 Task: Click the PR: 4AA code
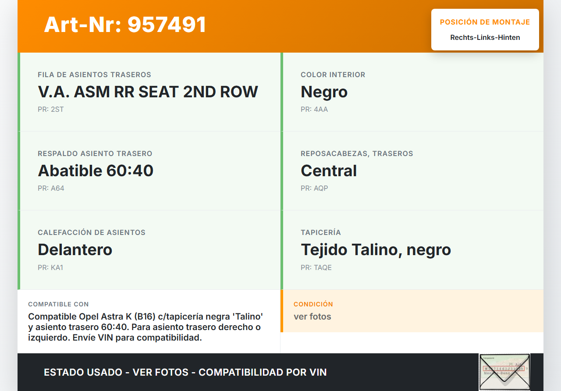pyautogui.click(x=314, y=110)
